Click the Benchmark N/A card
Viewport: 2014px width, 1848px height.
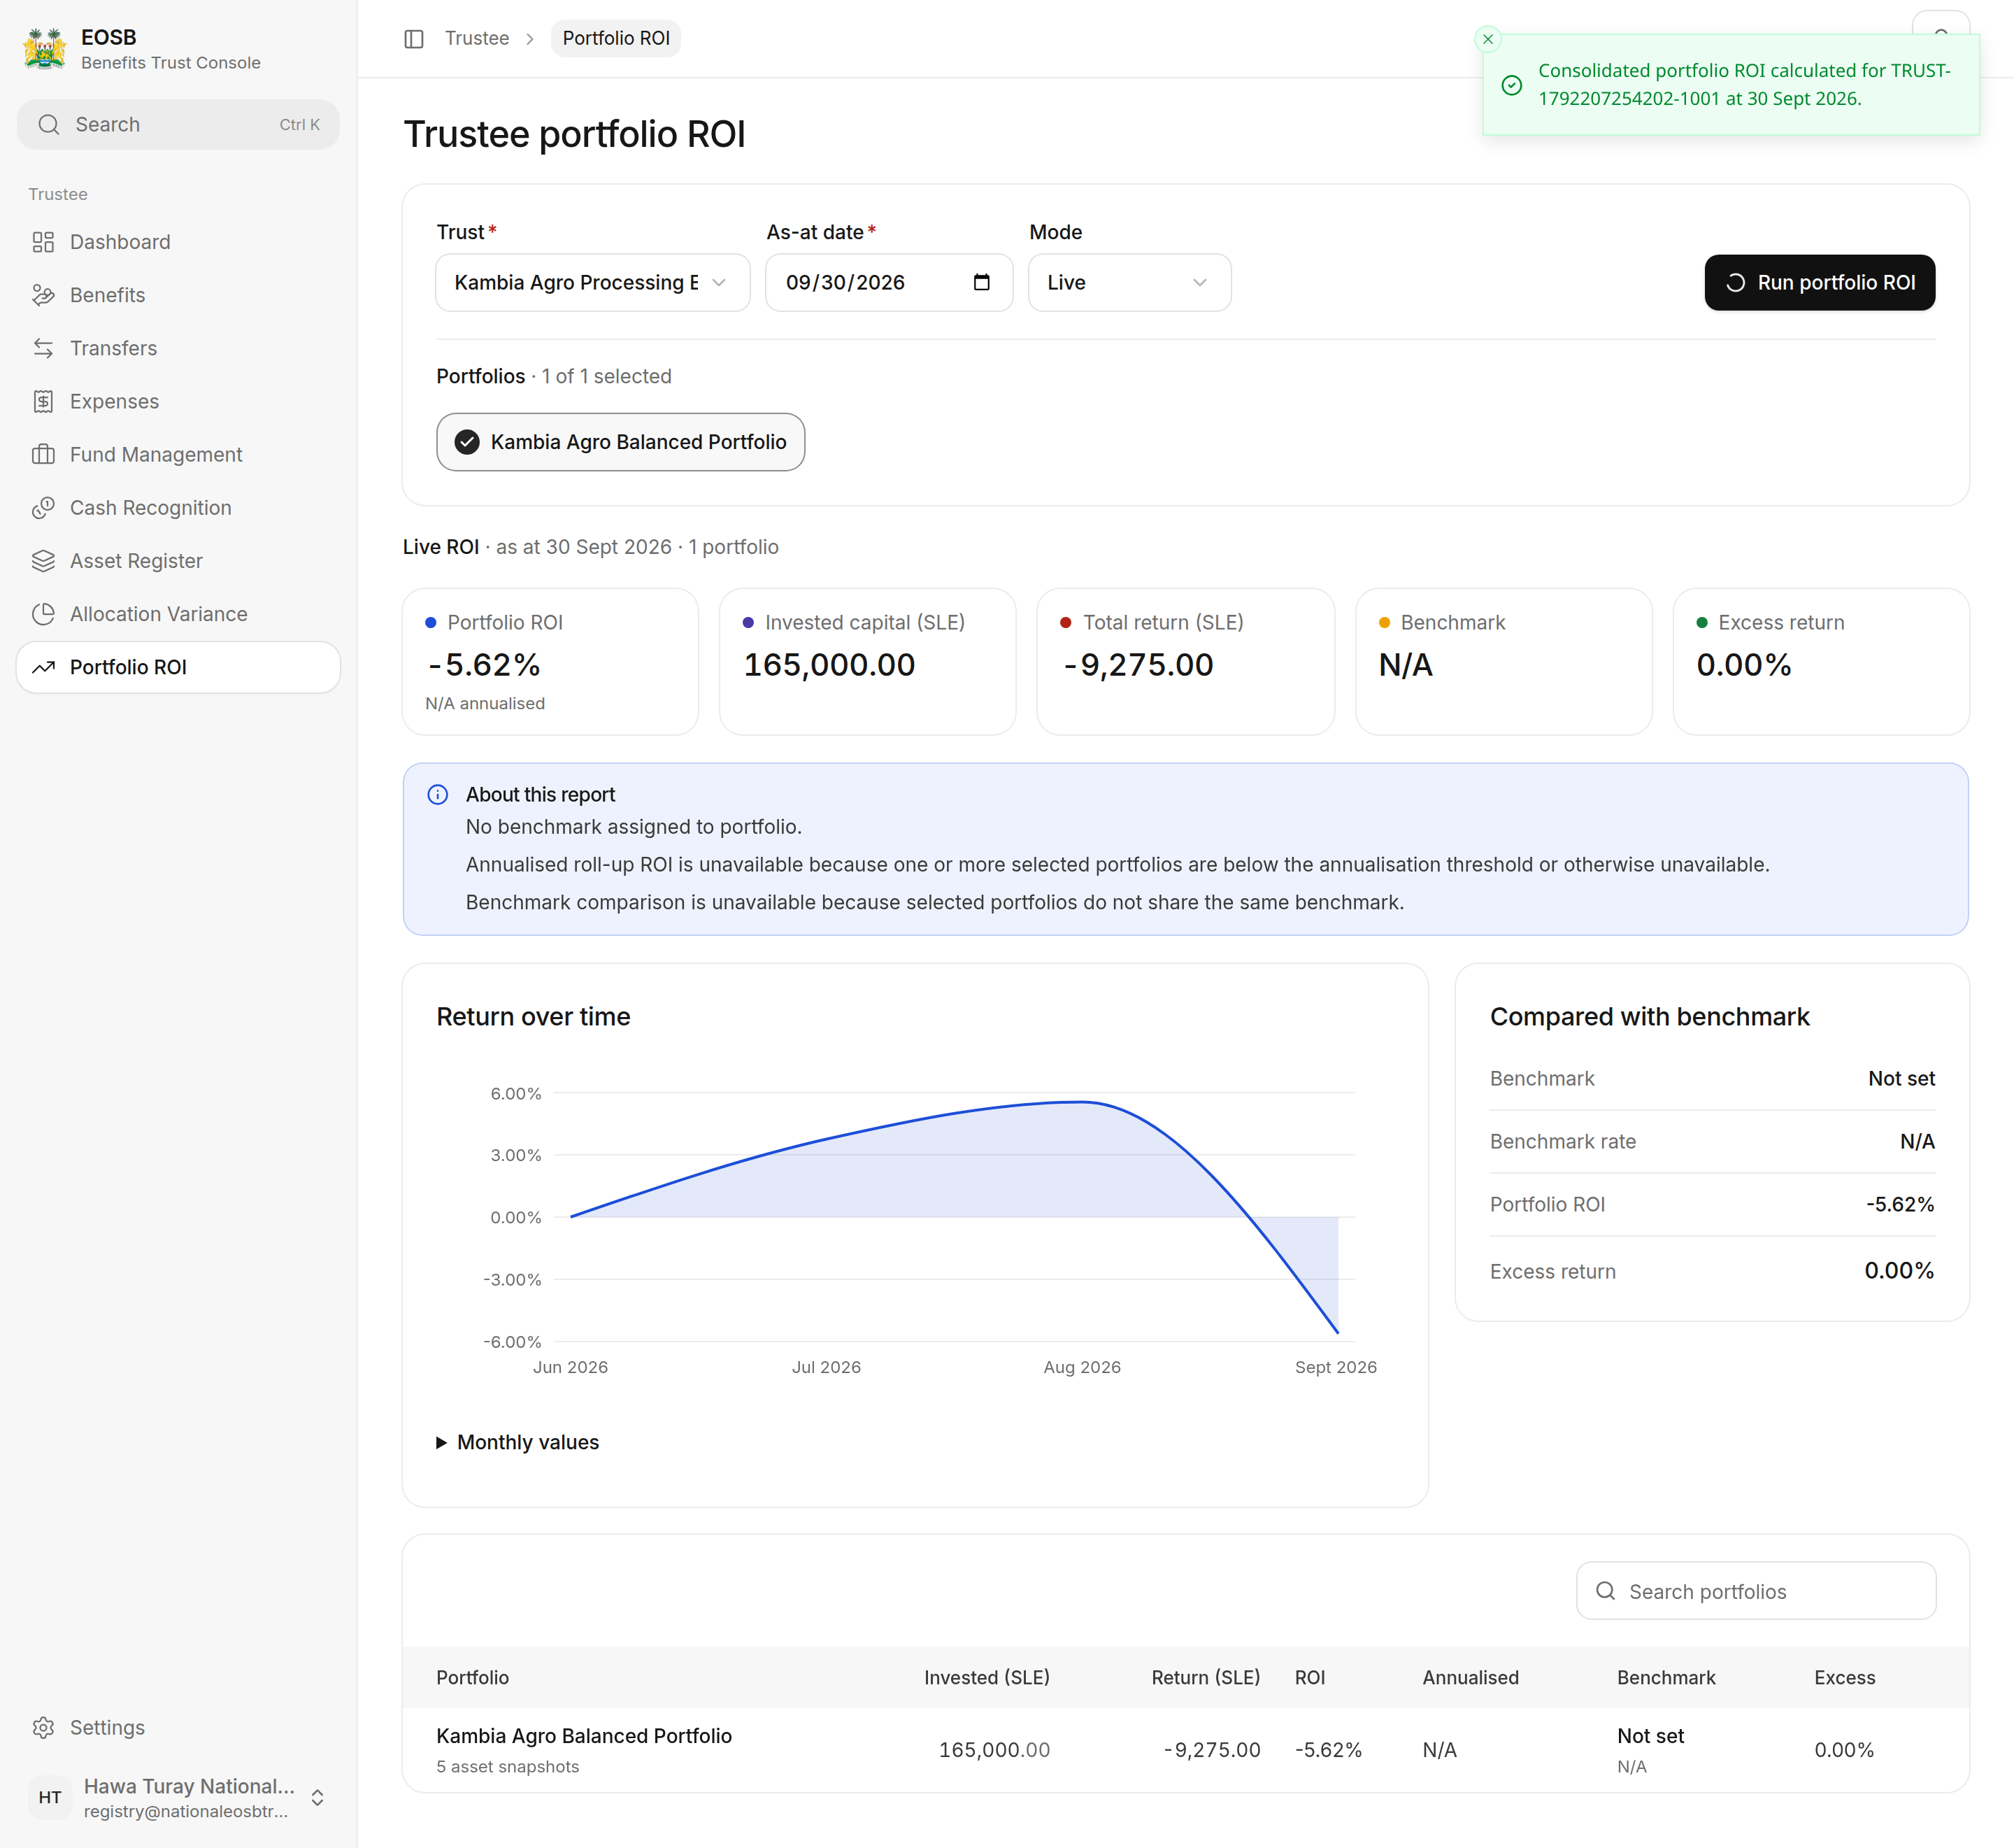point(1504,661)
